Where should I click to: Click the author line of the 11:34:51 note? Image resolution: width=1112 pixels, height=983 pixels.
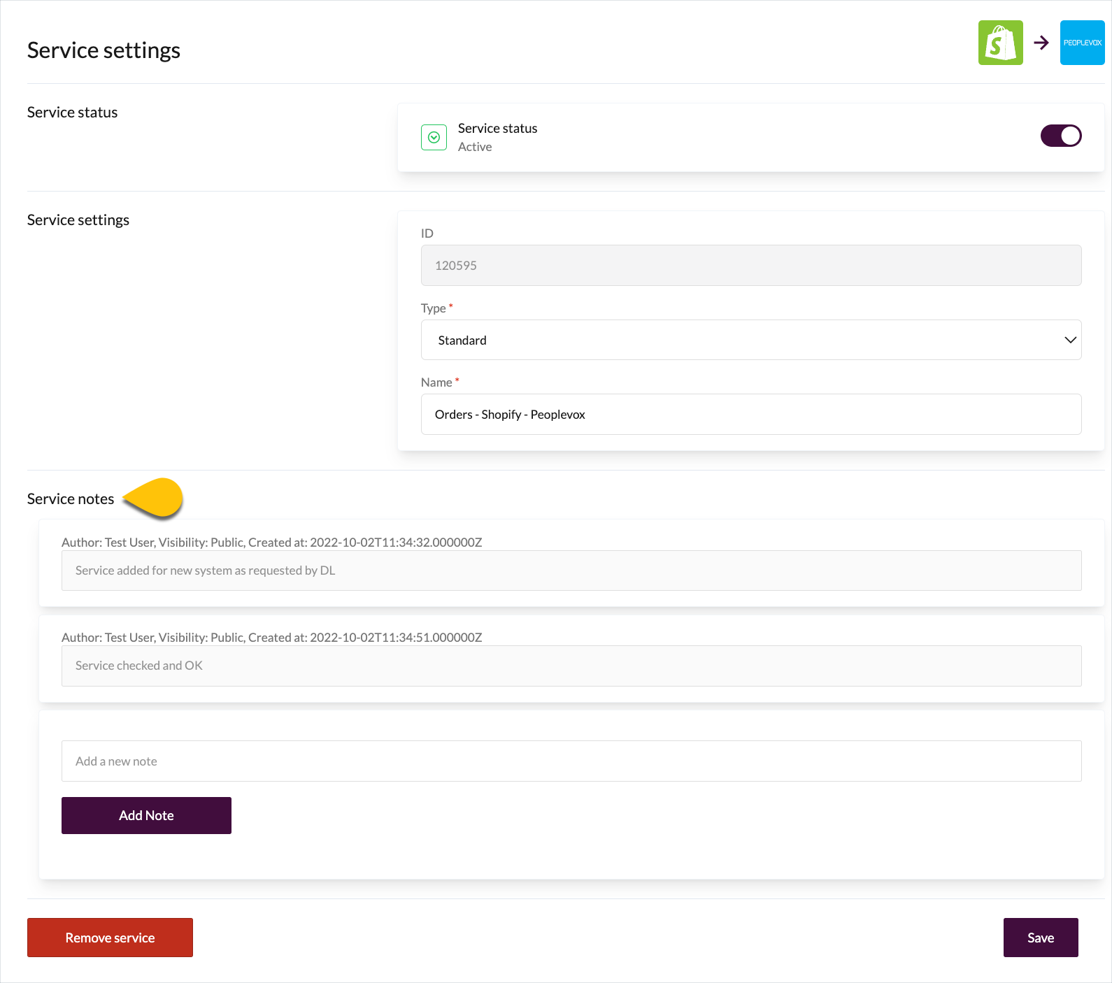271,638
